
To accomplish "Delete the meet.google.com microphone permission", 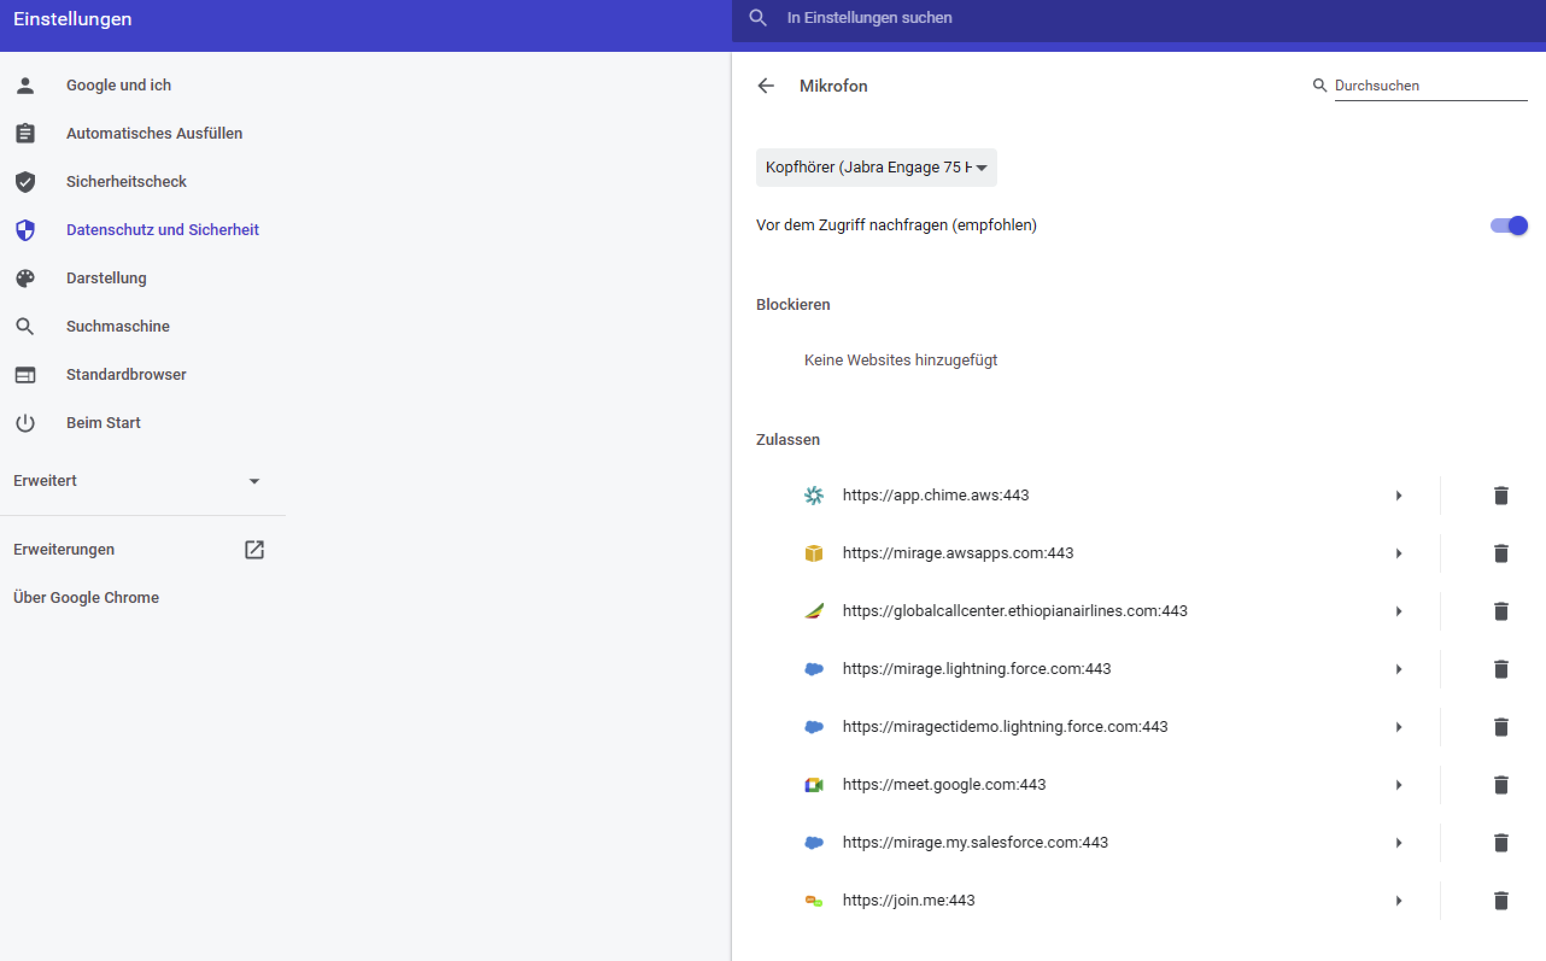I will [x=1501, y=784].
